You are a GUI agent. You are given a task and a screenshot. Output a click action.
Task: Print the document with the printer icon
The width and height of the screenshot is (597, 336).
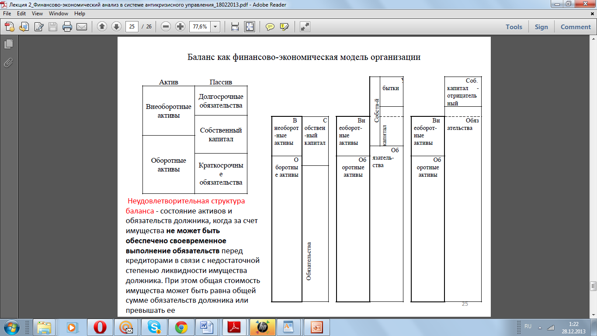[67, 27]
